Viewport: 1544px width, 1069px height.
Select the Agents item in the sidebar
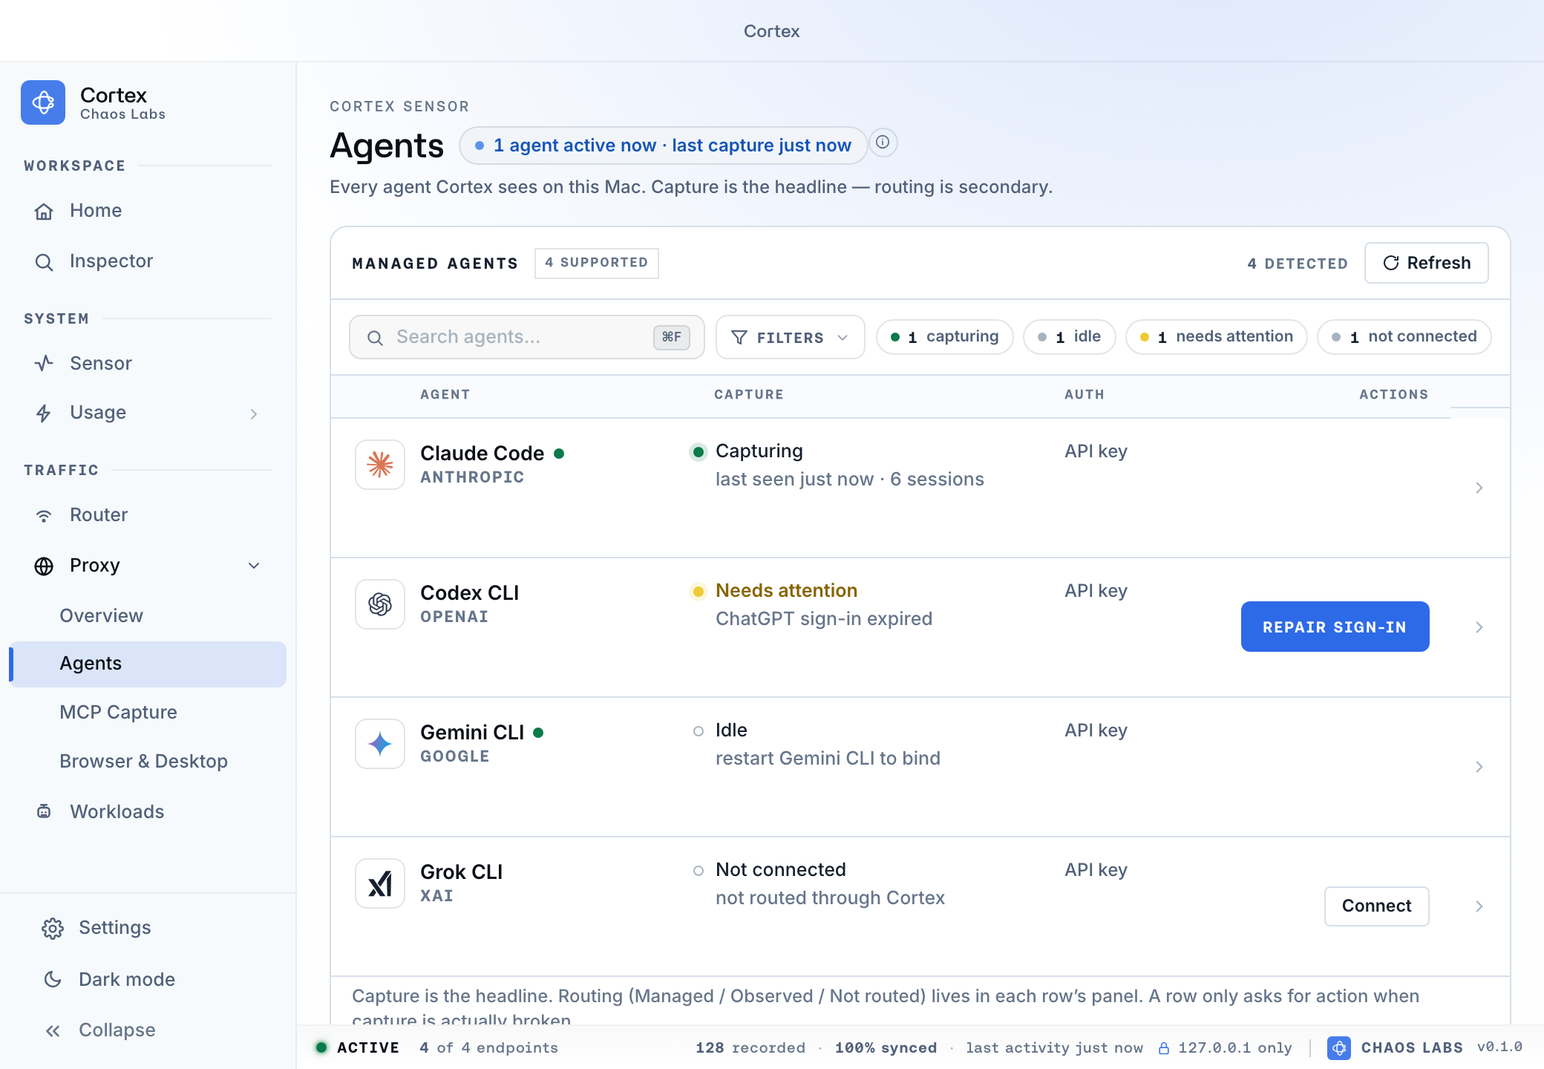coord(148,664)
